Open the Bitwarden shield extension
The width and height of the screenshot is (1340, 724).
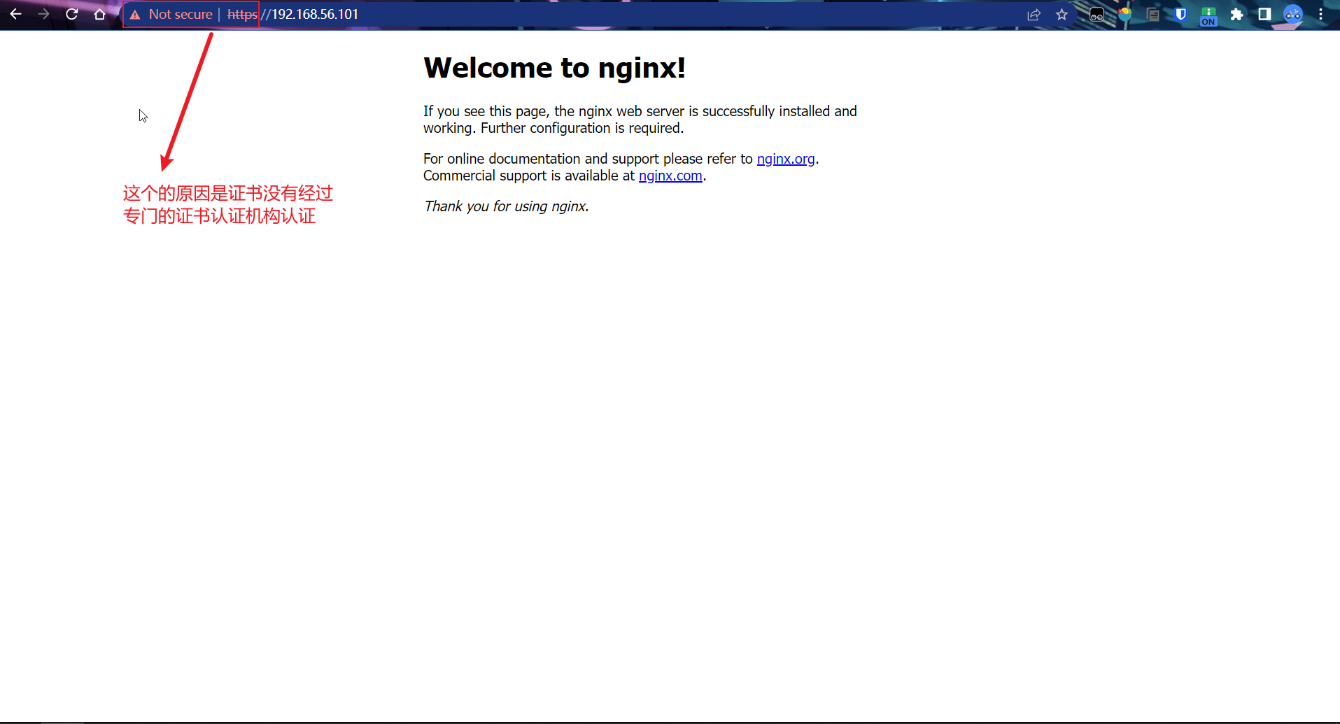tap(1180, 14)
